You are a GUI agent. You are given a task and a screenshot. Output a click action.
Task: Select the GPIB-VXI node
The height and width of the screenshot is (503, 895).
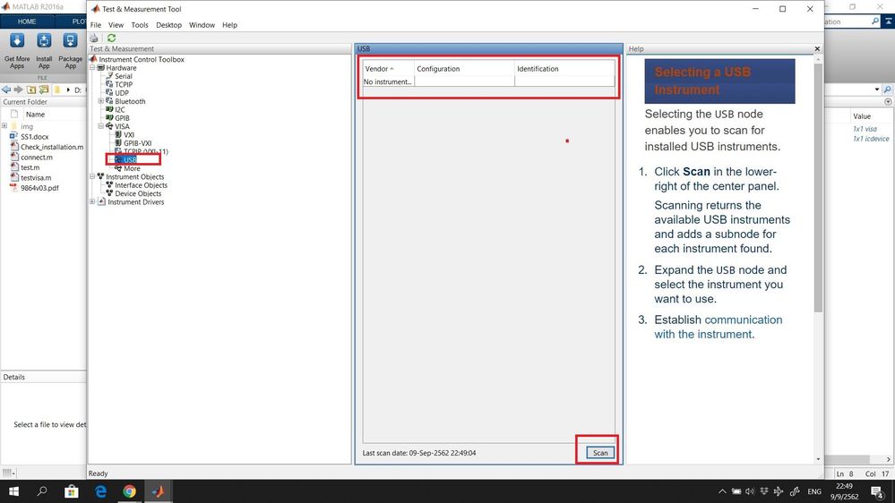138,143
